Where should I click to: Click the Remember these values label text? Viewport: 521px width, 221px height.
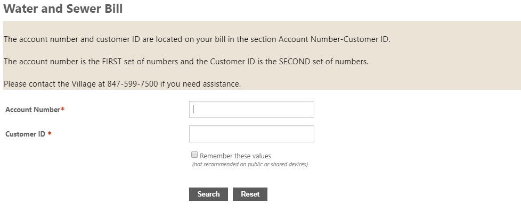tap(235, 156)
